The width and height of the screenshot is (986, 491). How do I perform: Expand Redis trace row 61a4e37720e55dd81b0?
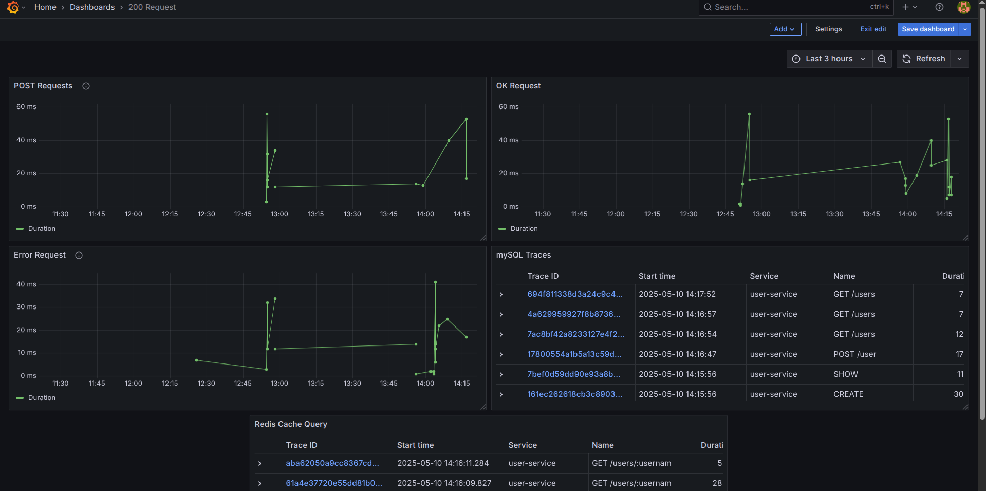coord(259,483)
